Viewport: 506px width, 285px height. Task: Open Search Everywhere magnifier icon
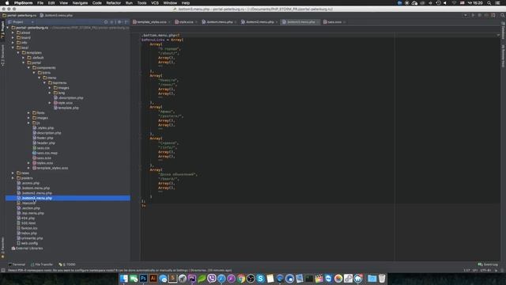[502, 15]
